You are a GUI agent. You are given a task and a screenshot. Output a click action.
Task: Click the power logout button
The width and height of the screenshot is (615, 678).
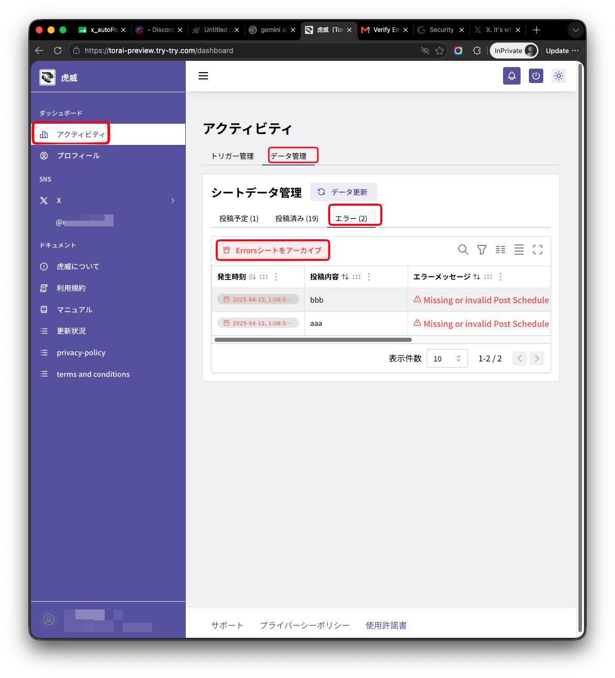(536, 76)
